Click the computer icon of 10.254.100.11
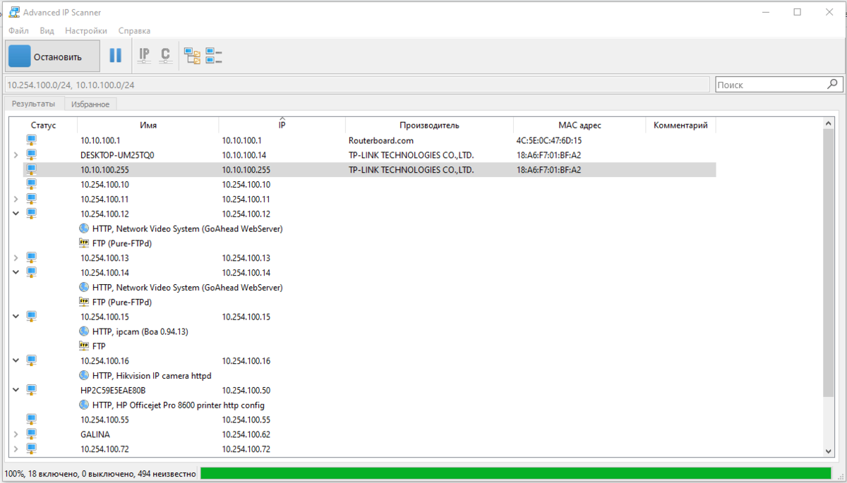Image resolution: width=847 pixels, height=483 pixels. coord(31,199)
